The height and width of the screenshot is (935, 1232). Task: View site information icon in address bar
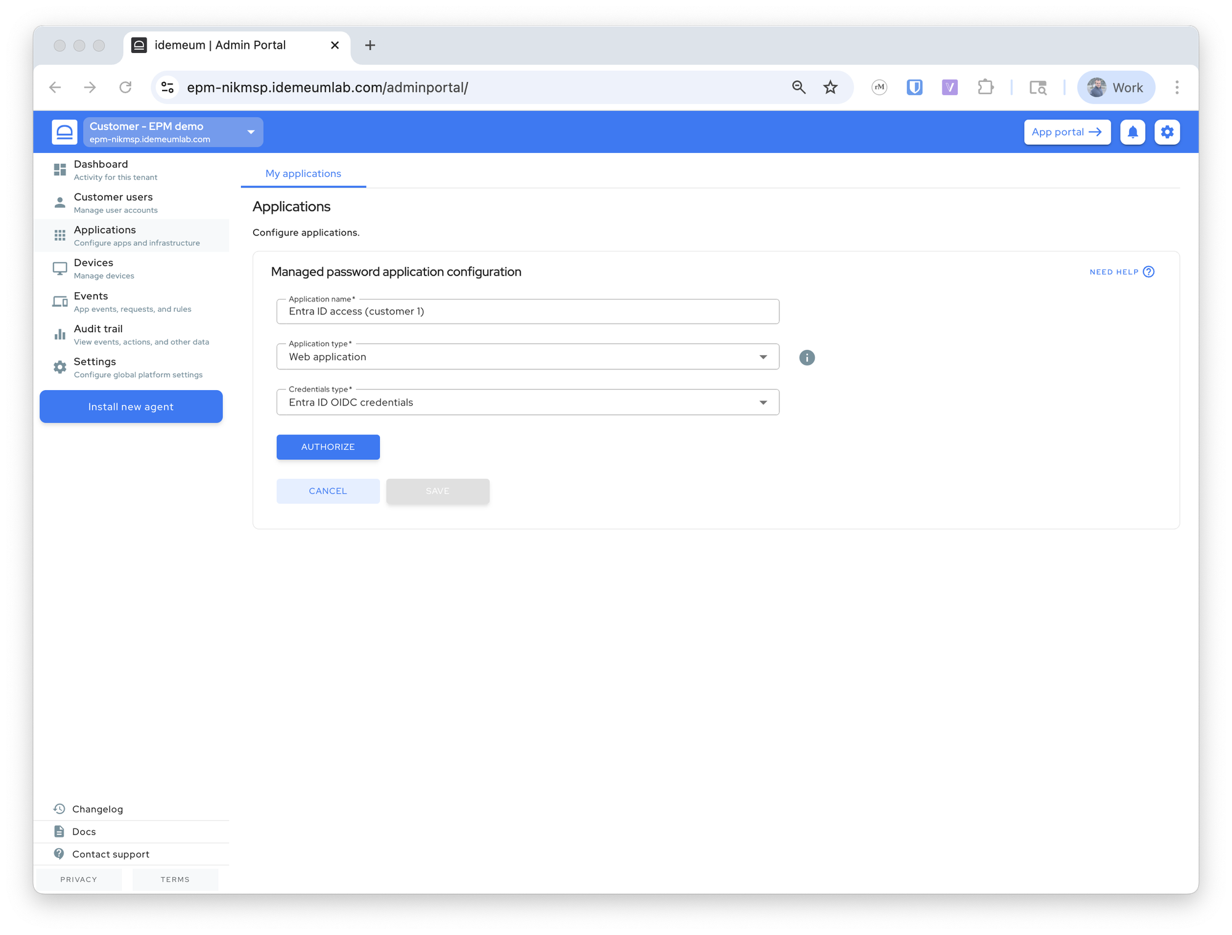tap(168, 88)
